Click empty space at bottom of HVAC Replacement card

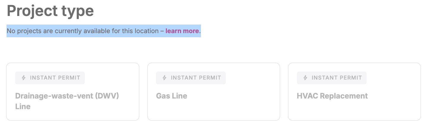coord(354,112)
